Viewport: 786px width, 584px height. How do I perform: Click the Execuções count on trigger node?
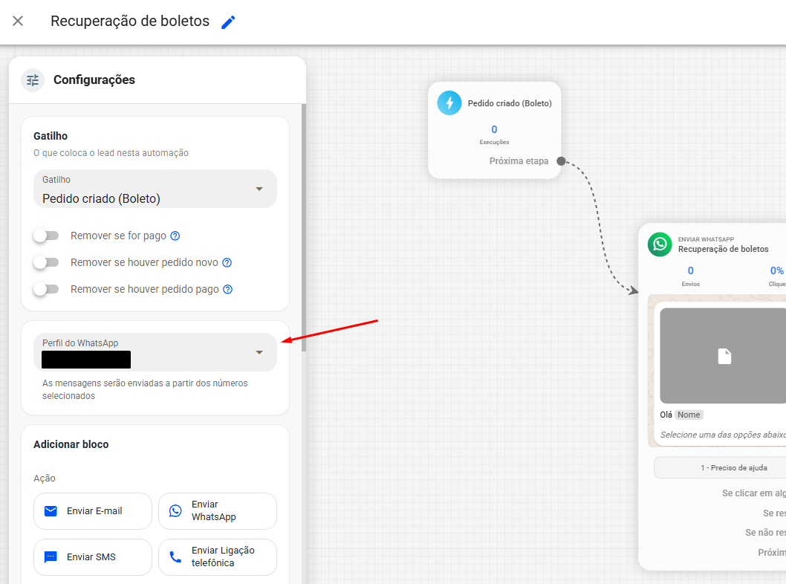point(494,130)
